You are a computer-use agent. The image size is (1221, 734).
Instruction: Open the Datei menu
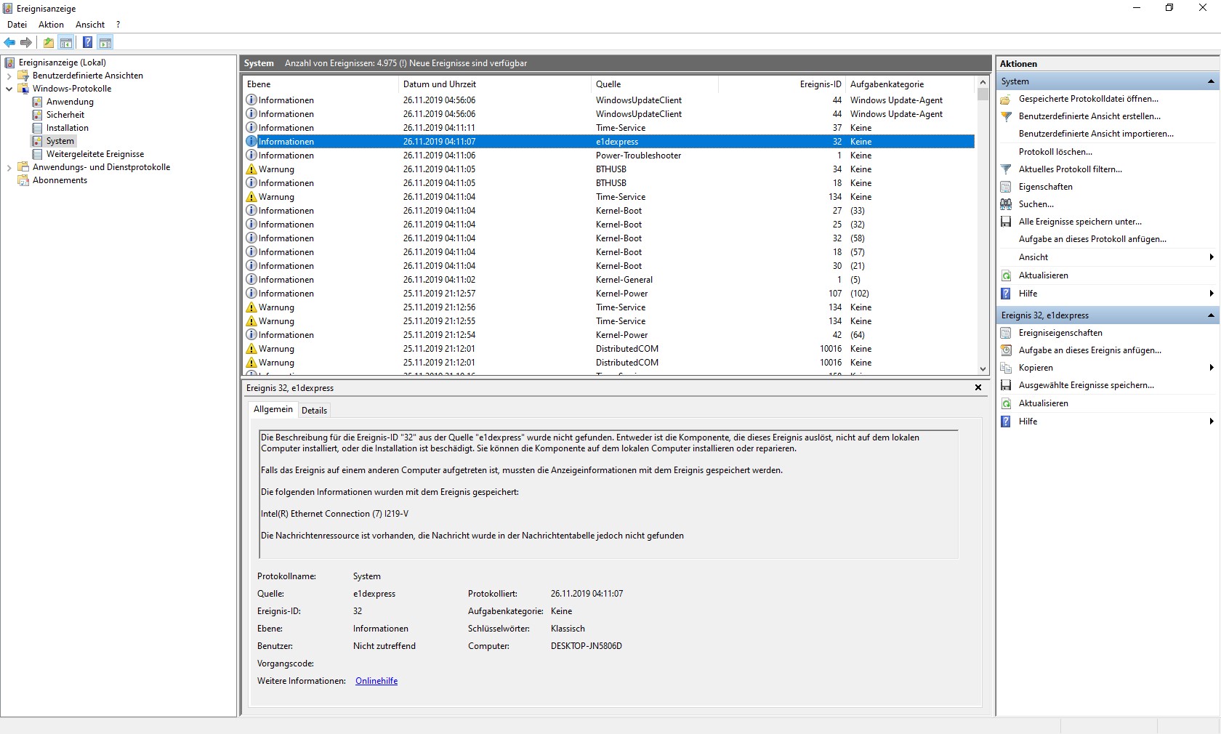[x=17, y=25]
